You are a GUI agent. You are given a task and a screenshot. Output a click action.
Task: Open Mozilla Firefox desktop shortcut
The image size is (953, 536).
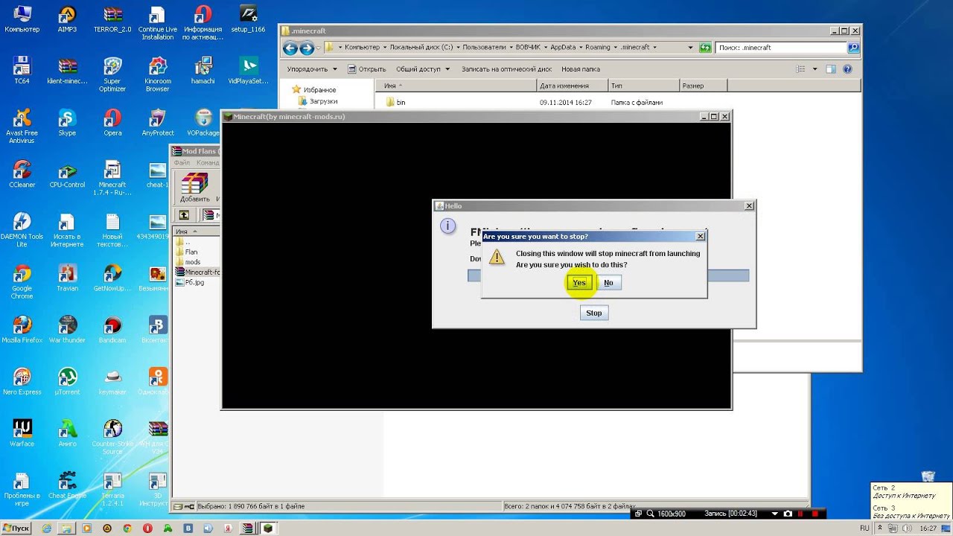tap(22, 330)
